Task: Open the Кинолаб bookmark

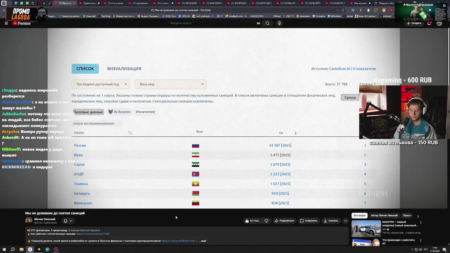Action: point(89,16)
